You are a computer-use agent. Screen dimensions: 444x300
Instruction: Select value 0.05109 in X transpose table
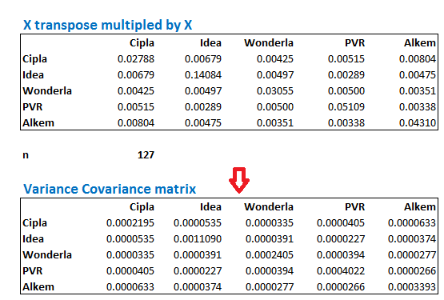pos(346,107)
